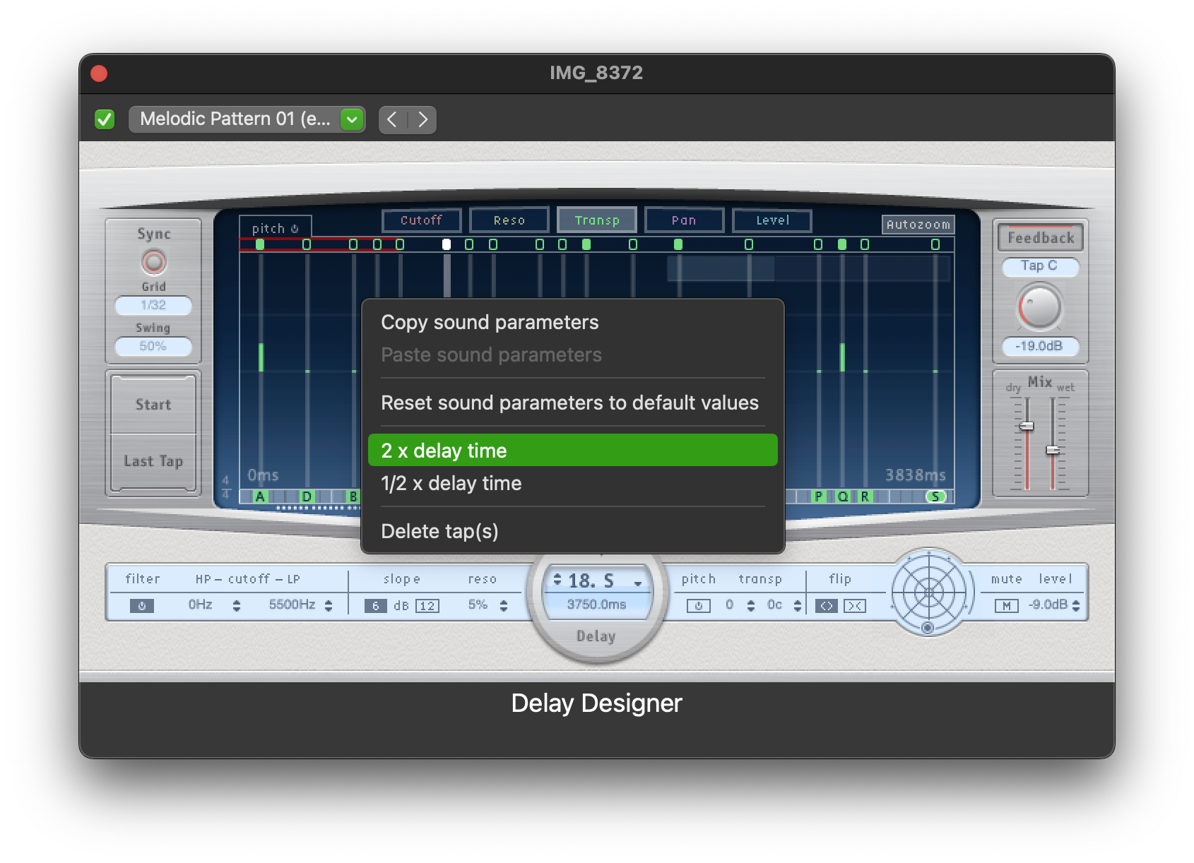Screen dimensions: 1194x863
Task: Go to the previous preset arrow
Action: tap(393, 119)
